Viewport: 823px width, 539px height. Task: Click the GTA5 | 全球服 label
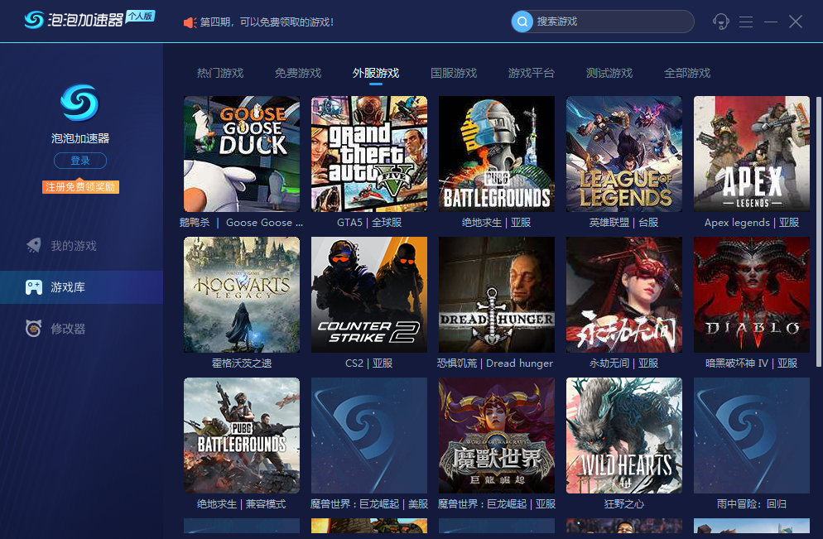click(x=369, y=223)
